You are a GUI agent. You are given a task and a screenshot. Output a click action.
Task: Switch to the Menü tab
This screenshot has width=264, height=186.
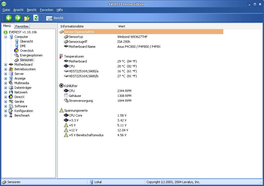coord(7,26)
